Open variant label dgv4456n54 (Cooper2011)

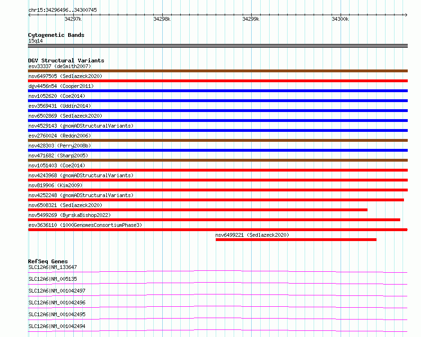tap(61, 86)
